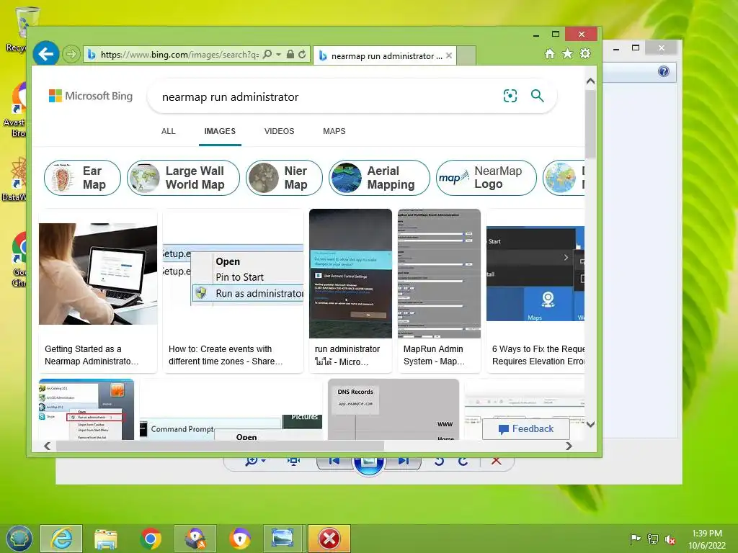Open Internet Explorer from the taskbar
Image resolution: width=738 pixels, height=553 pixels.
pyautogui.click(x=61, y=539)
